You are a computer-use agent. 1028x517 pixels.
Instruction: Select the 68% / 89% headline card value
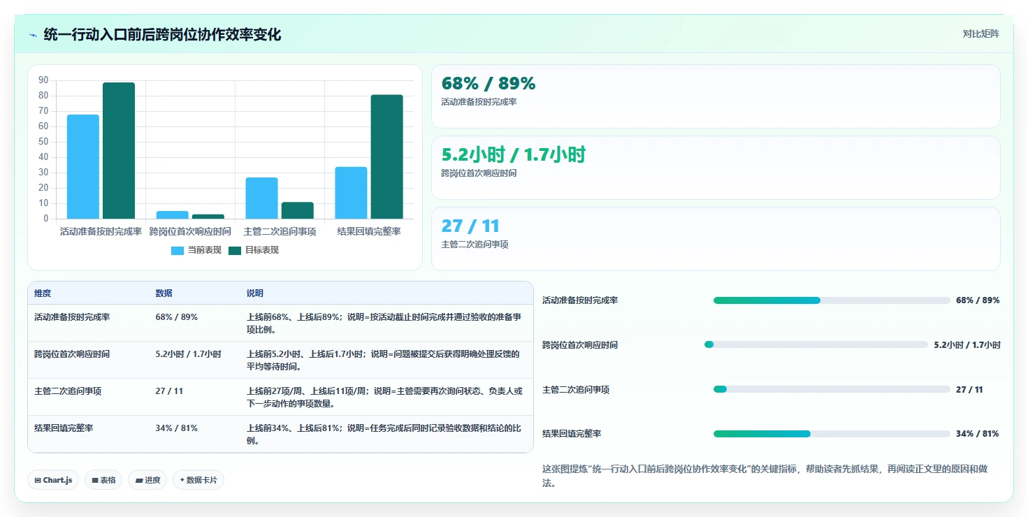tap(488, 84)
